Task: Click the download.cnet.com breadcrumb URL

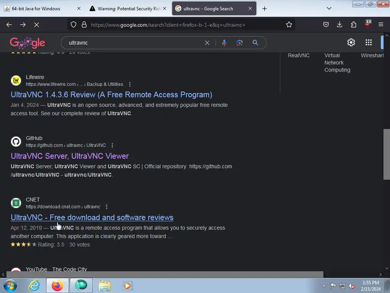Action: (x=63, y=207)
